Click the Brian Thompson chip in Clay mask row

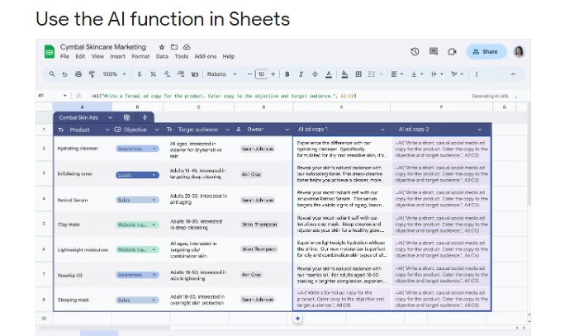pyautogui.click(x=259, y=225)
